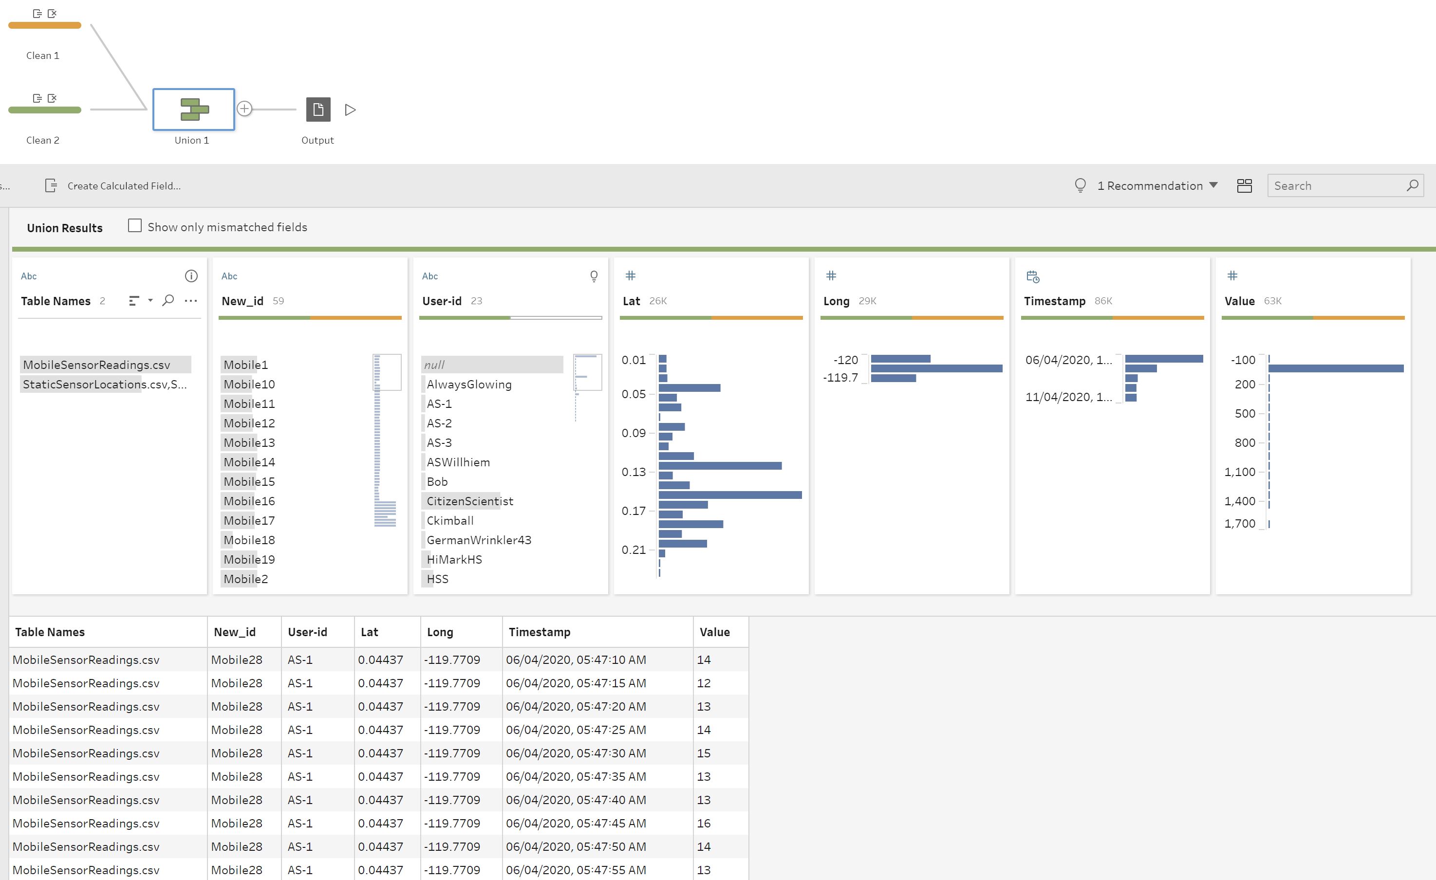The height and width of the screenshot is (880, 1436).
Task: Click the Table Names grid column header
Action: [109, 632]
